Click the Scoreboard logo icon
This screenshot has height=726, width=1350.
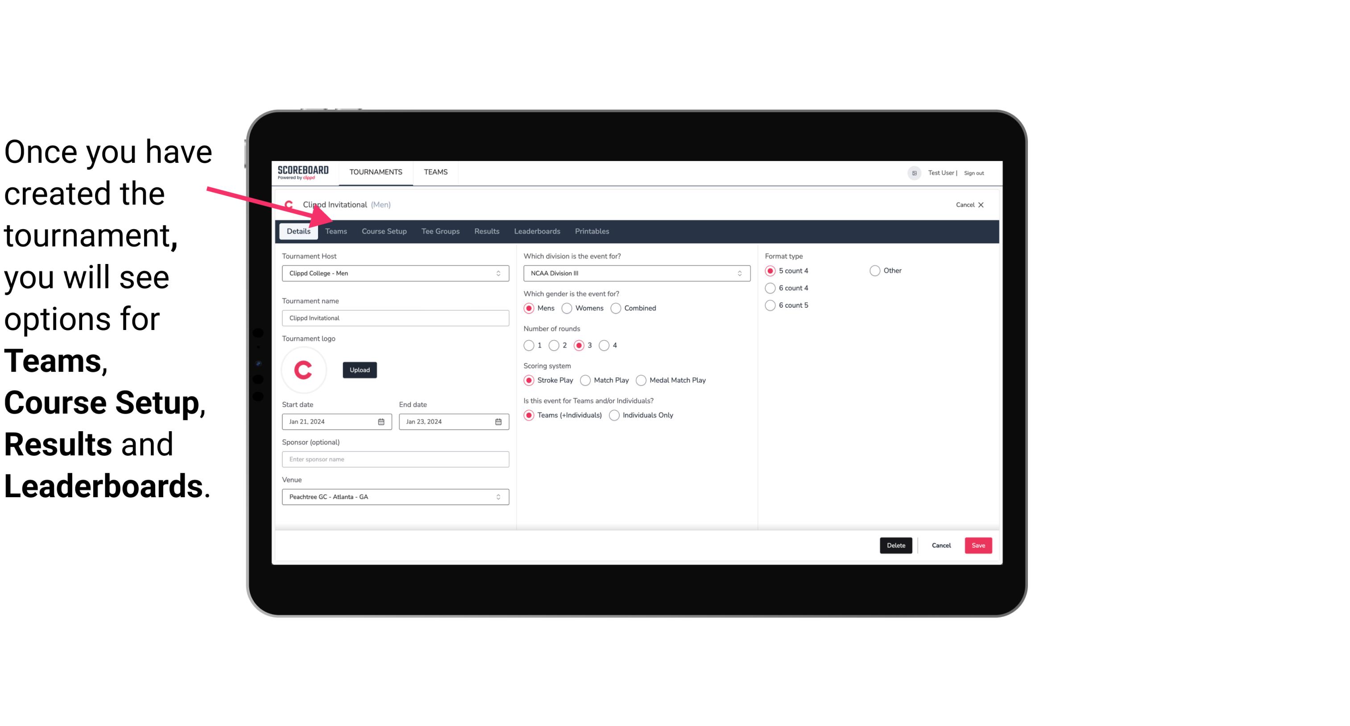pyautogui.click(x=303, y=172)
